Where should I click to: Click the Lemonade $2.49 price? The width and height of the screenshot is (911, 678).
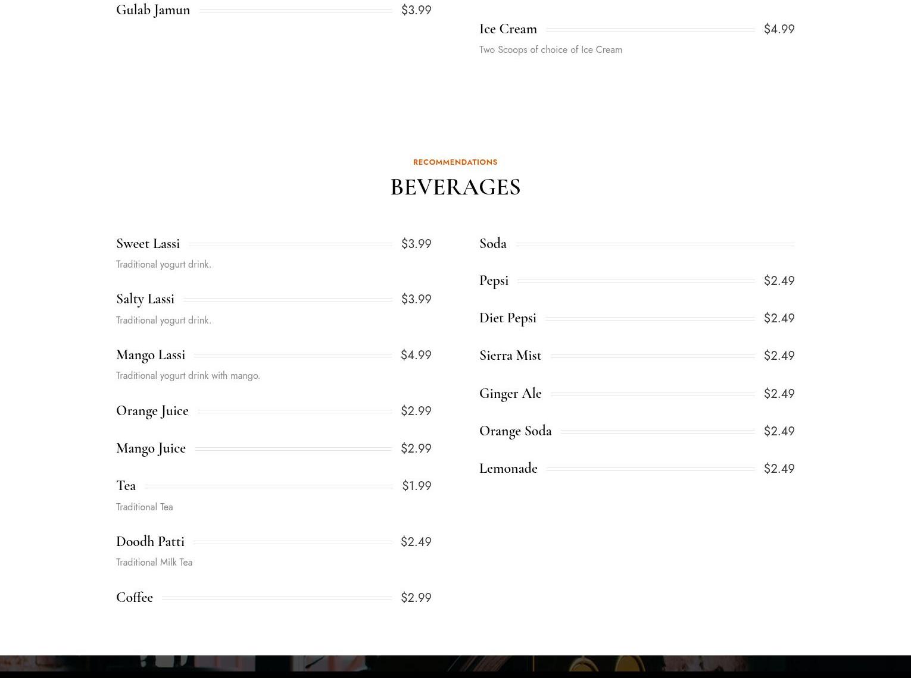[x=779, y=469]
